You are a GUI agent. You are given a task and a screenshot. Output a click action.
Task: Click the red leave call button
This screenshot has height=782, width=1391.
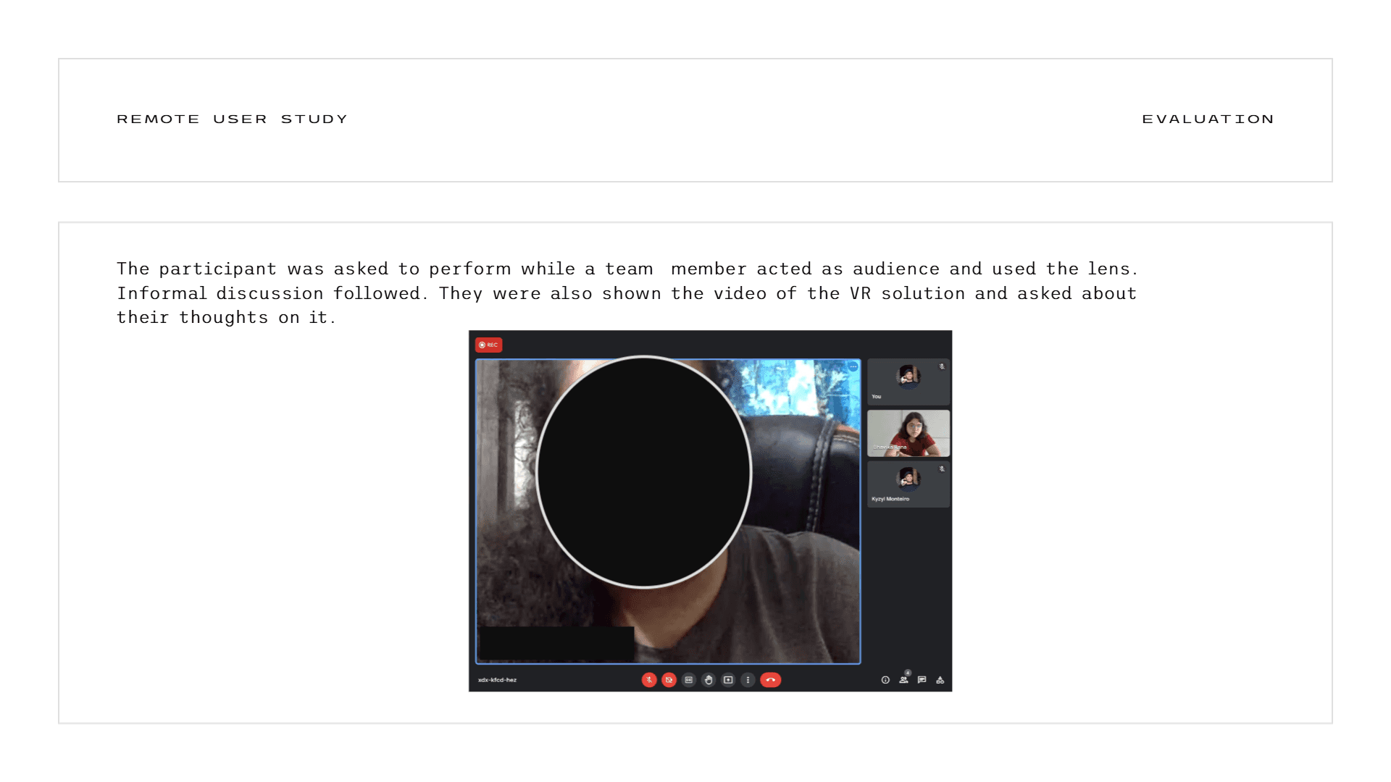pyautogui.click(x=770, y=680)
